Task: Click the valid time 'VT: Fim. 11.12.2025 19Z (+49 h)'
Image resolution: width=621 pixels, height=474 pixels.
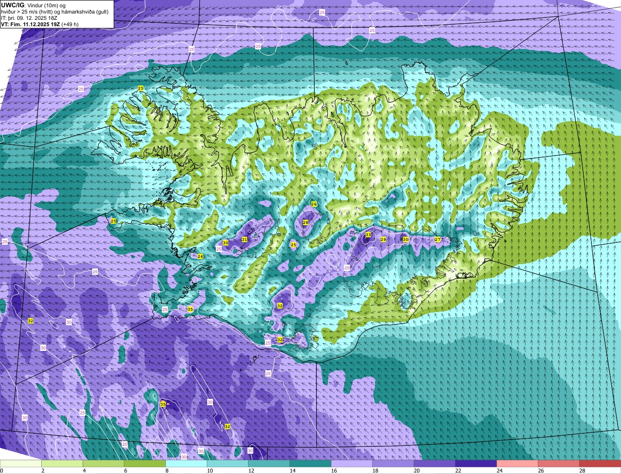Action: (40, 24)
